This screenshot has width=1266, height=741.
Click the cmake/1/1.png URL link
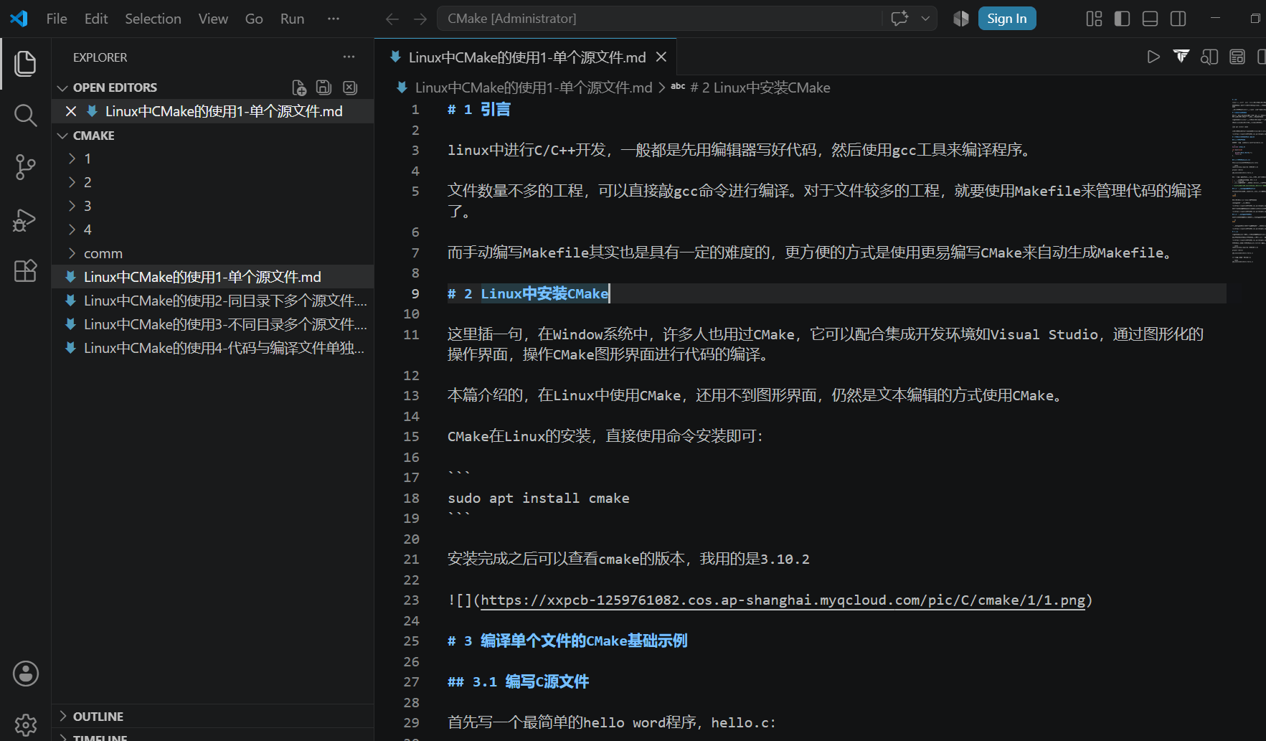tap(783, 600)
